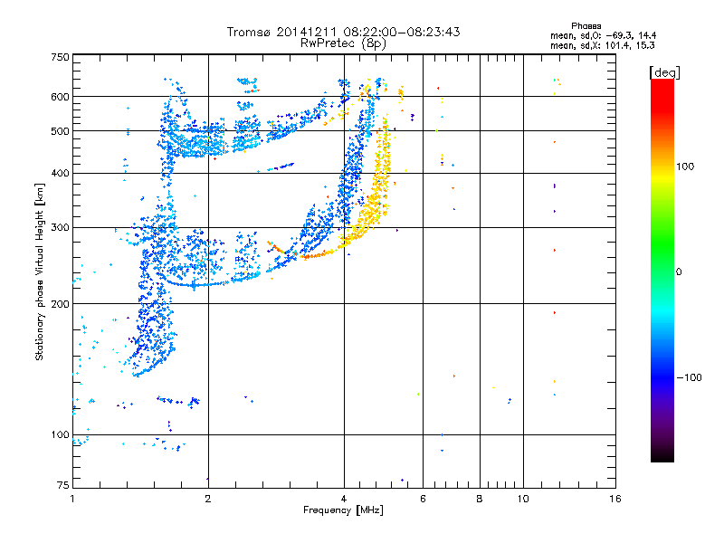Click the "200" height axis label
This screenshot has height=543, width=724.
(x=60, y=304)
